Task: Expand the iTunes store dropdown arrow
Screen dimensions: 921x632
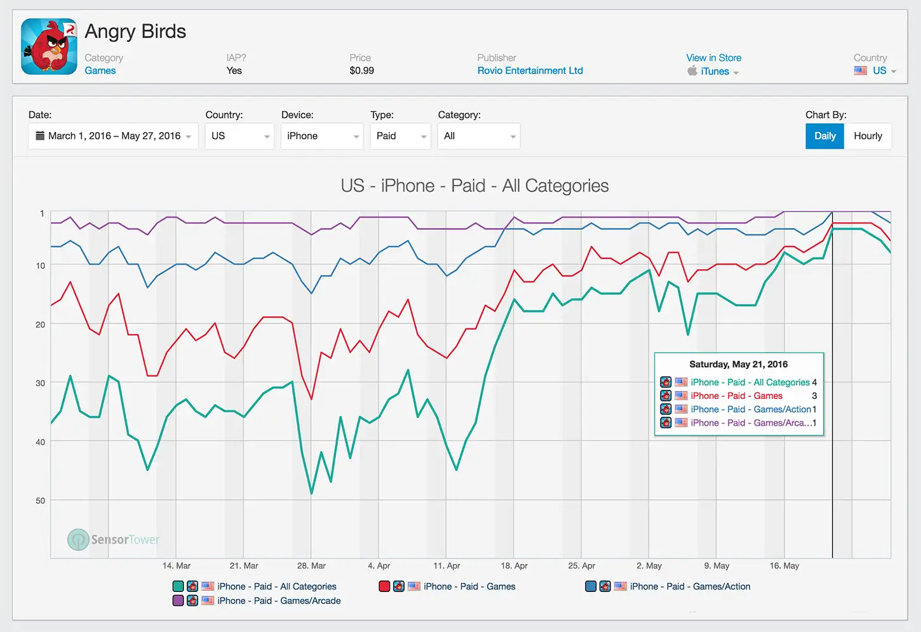Action: click(x=736, y=73)
